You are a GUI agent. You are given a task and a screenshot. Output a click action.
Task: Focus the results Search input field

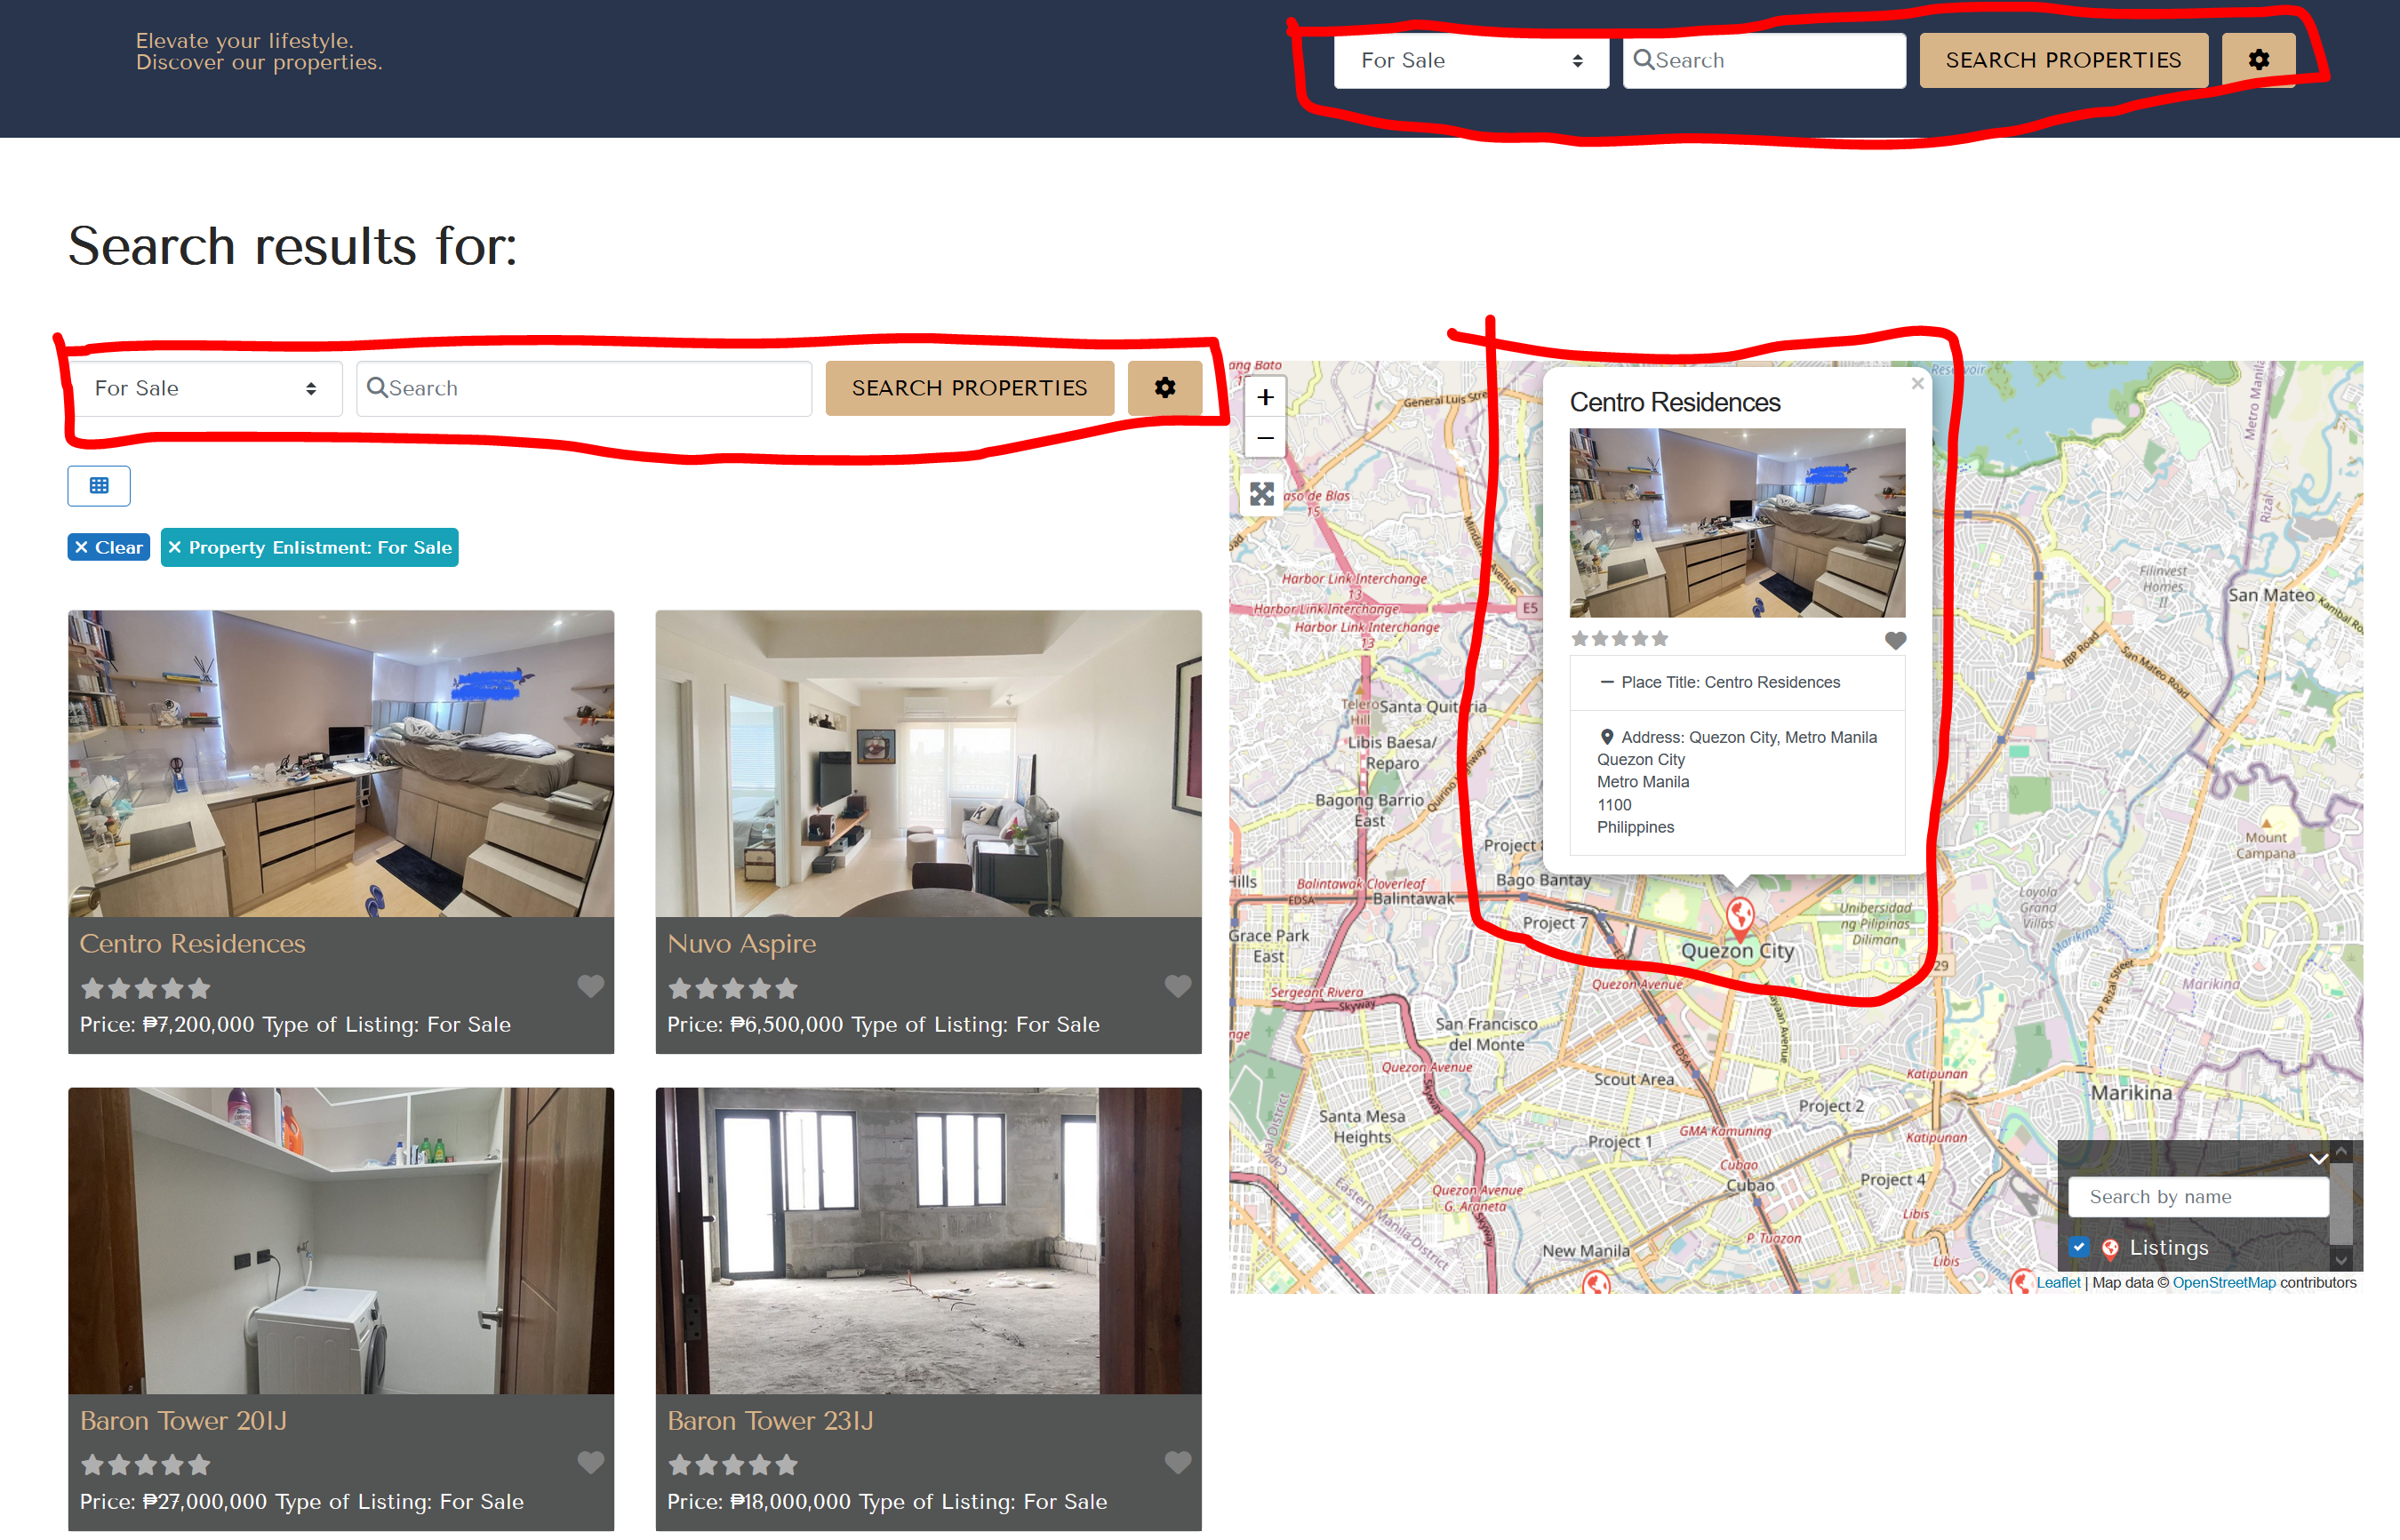pos(584,389)
